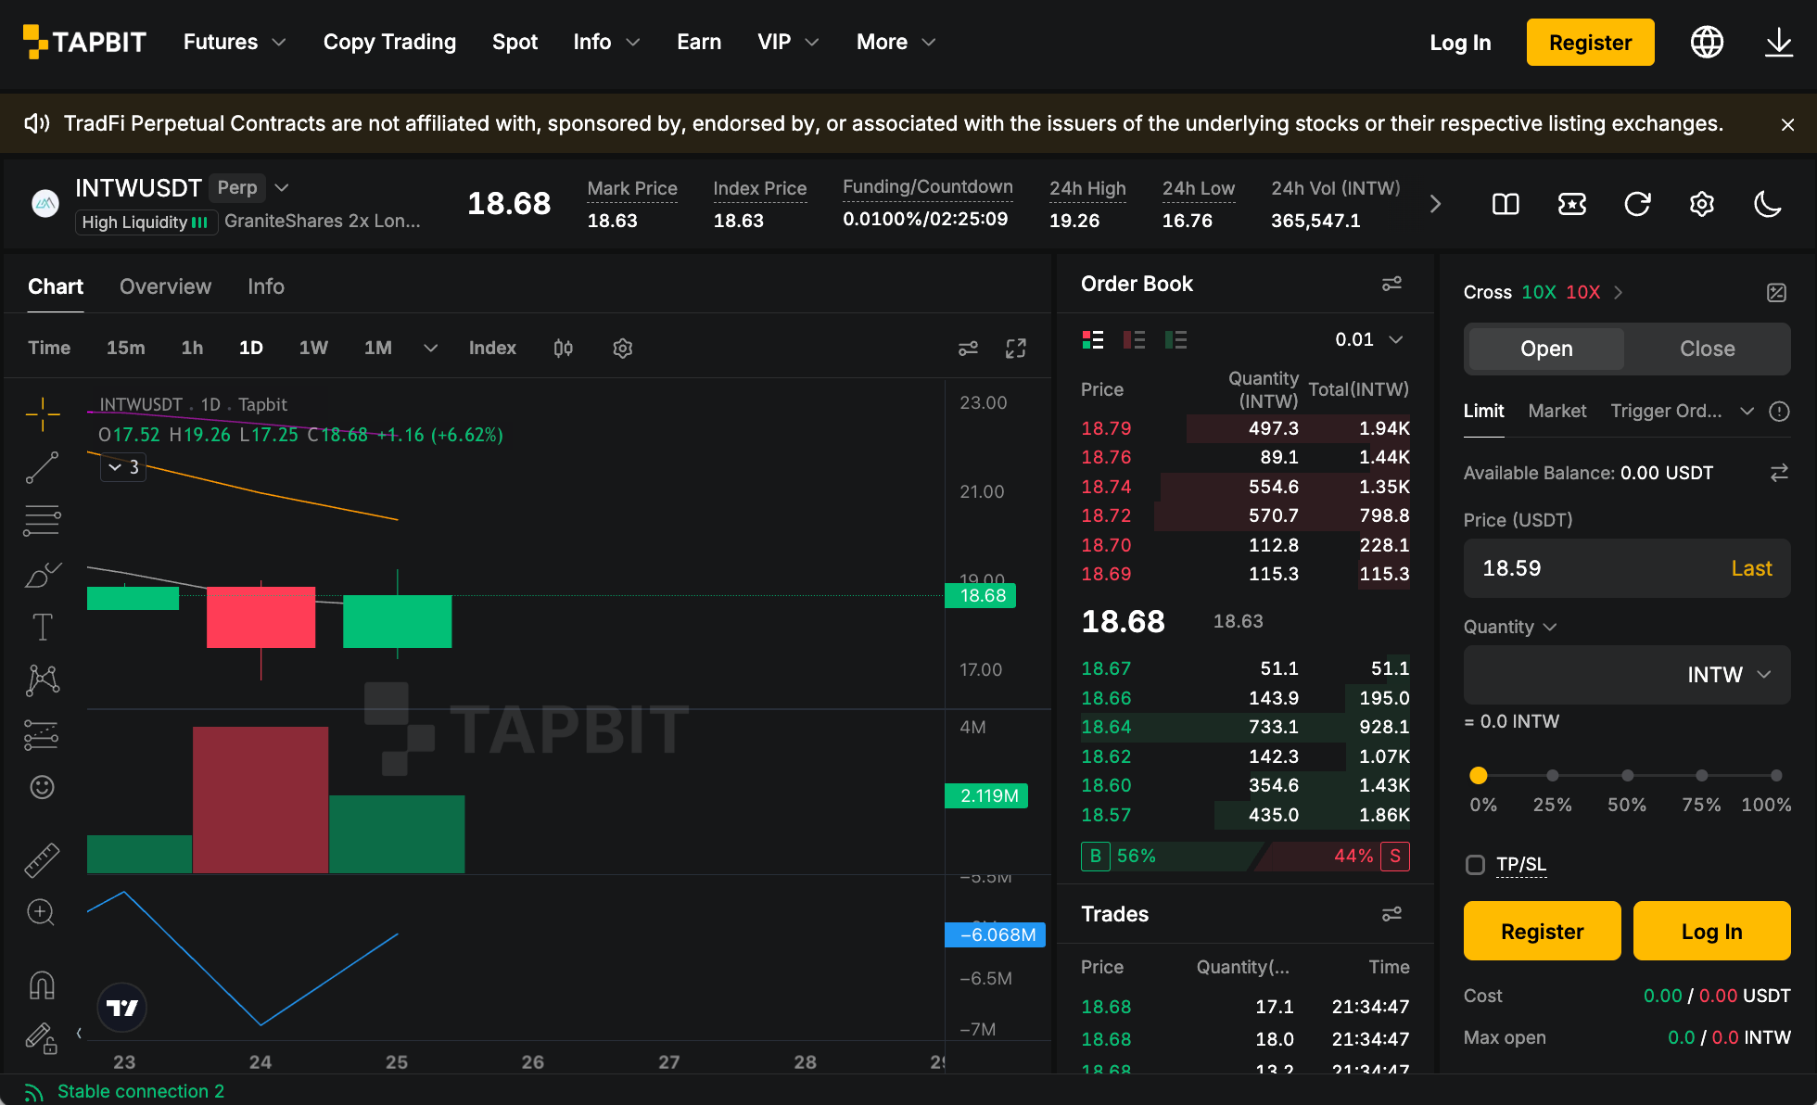The width and height of the screenshot is (1817, 1105).
Task: Select the text annotation tool
Action: pyautogui.click(x=42, y=628)
